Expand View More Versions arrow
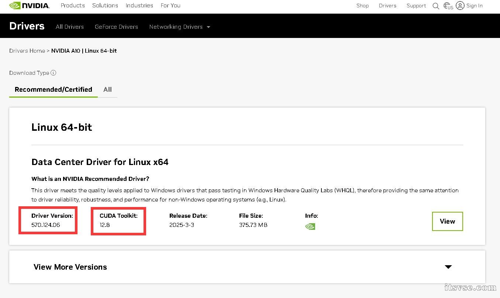 (x=448, y=267)
